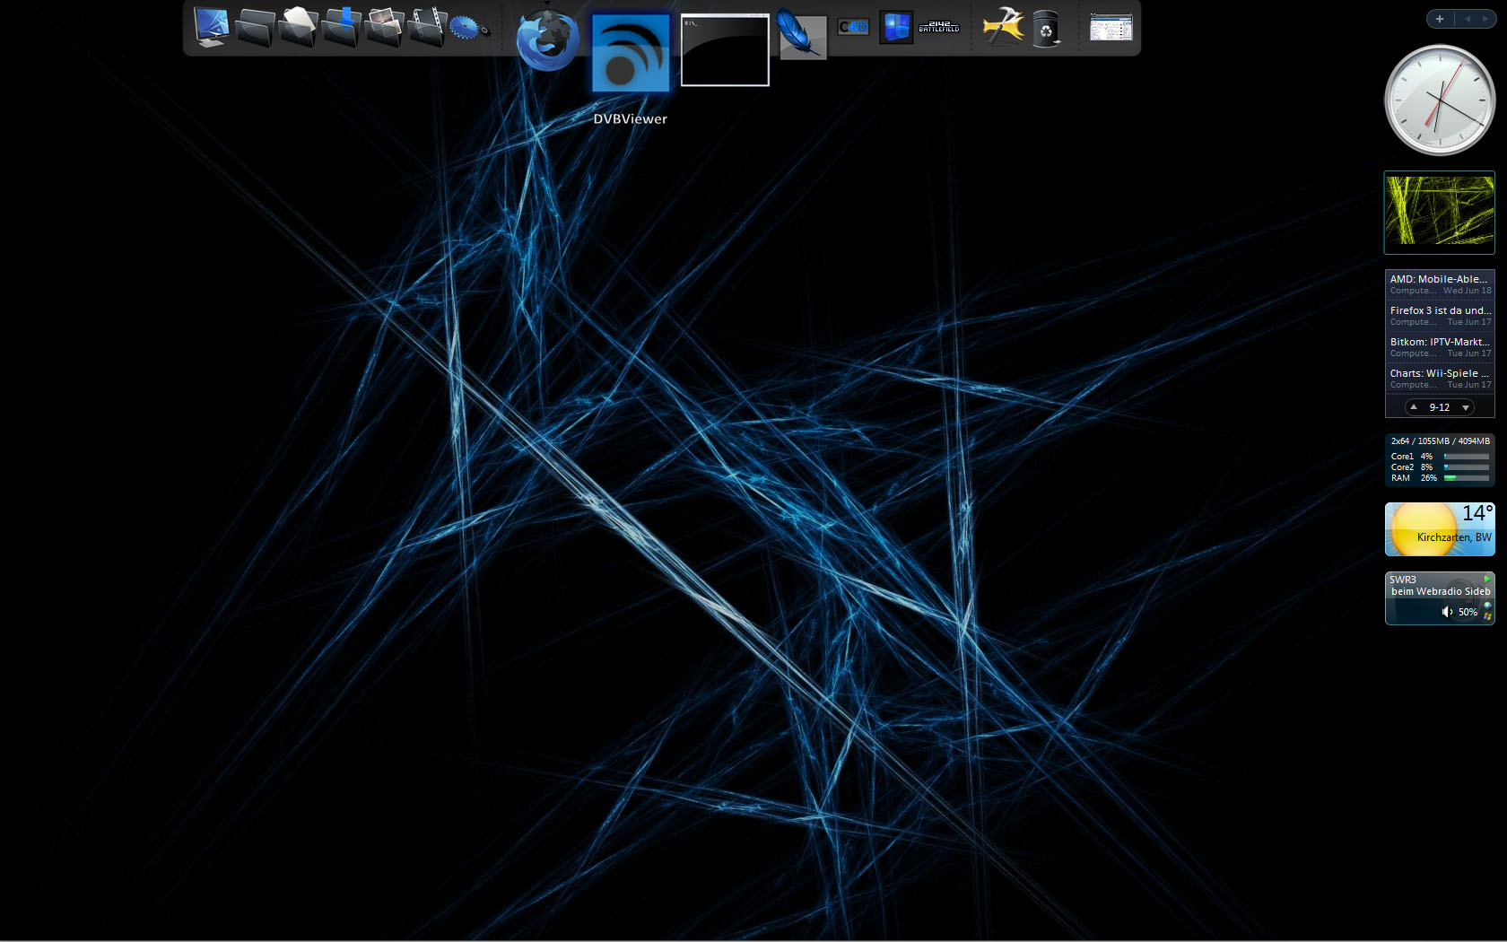Screen dimensions: 1507x942
Task: Launch Cinema 4D from the dock
Action: 853,27
